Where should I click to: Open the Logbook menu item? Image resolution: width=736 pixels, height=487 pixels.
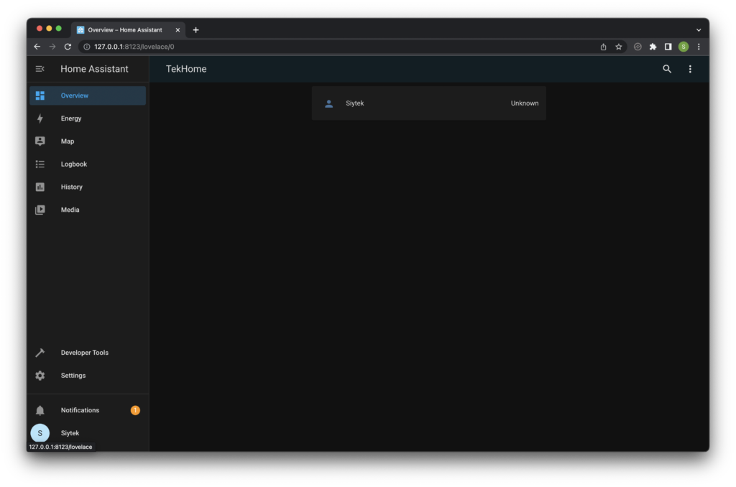pyautogui.click(x=87, y=164)
